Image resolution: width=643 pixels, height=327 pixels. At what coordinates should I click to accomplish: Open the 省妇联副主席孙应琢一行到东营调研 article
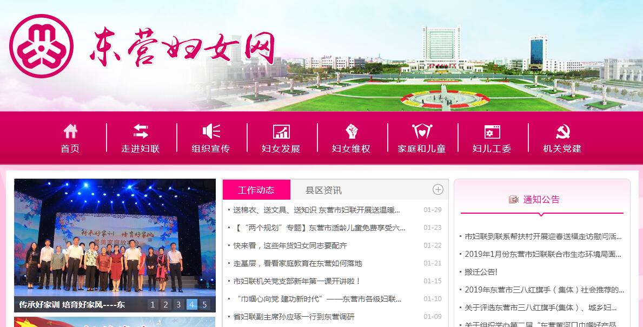click(x=294, y=317)
